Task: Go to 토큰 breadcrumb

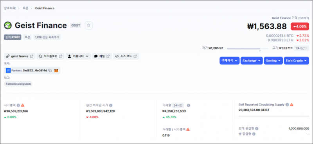Action: coord(26,8)
